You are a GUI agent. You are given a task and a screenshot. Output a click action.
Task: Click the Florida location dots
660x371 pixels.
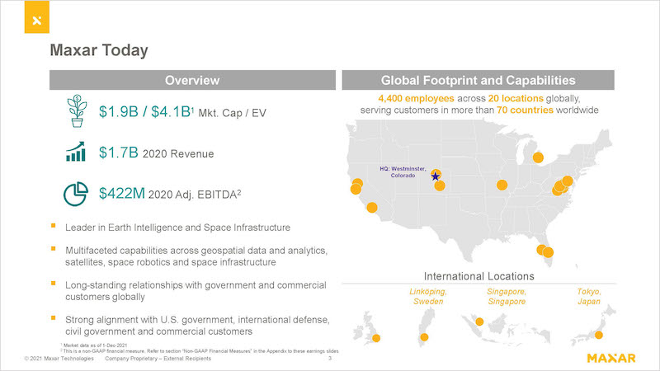(x=545, y=251)
